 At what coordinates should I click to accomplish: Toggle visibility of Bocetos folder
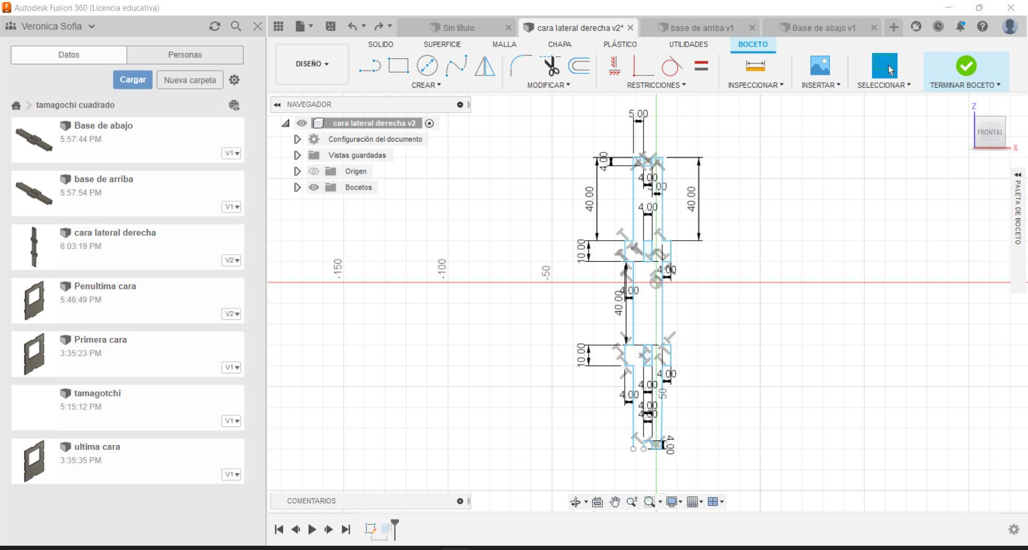(x=314, y=187)
